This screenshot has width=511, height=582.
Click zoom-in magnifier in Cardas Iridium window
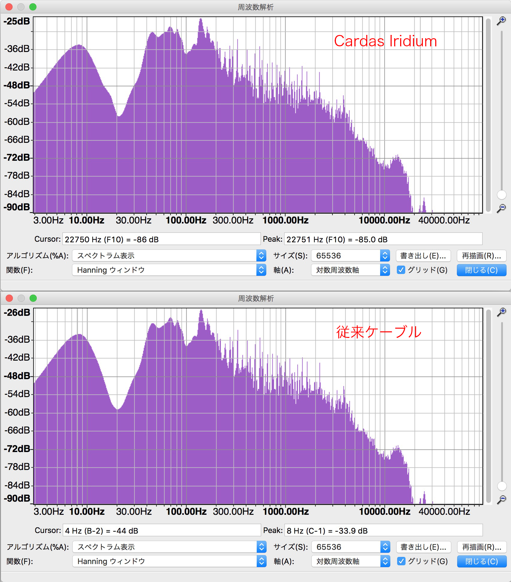pos(501,21)
